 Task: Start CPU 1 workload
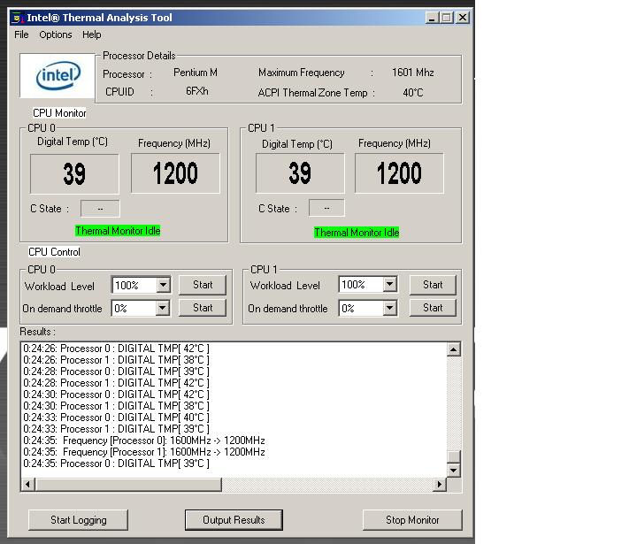[433, 285]
